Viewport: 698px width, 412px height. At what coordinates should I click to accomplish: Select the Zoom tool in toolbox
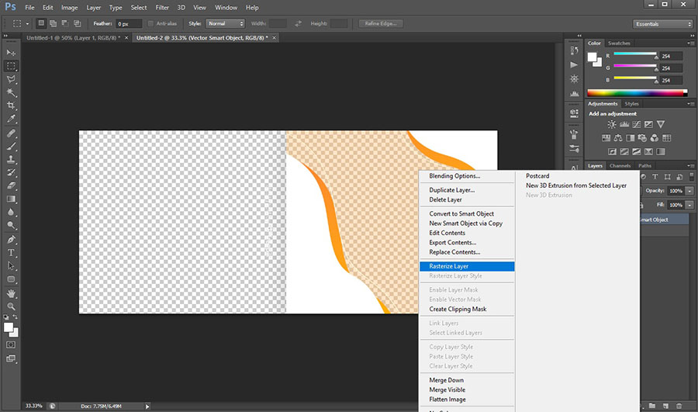[x=12, y=306]
